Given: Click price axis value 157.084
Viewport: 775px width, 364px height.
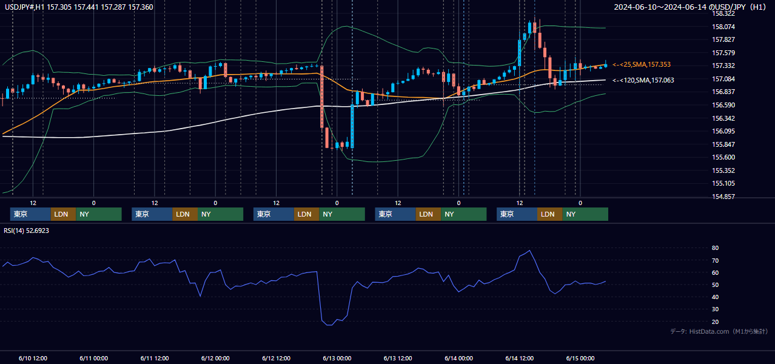Looking at the screenshot, I should 724,79.
